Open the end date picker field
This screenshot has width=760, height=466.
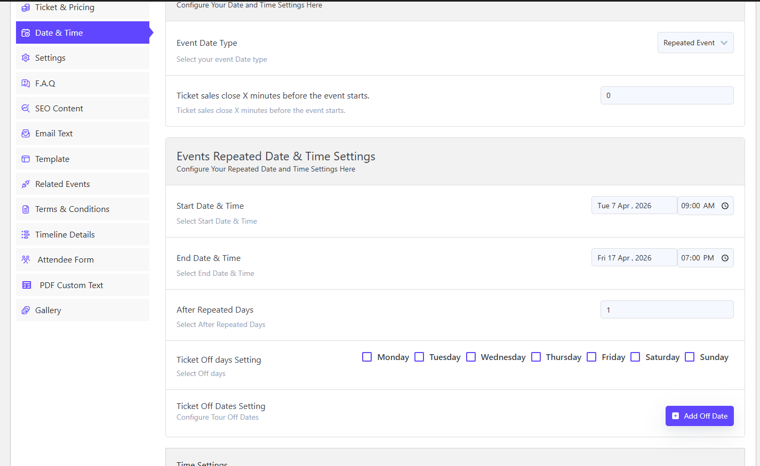[x=634, y=258]
